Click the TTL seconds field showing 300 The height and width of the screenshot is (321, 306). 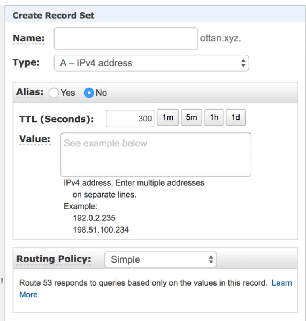[x=130, y=119]
